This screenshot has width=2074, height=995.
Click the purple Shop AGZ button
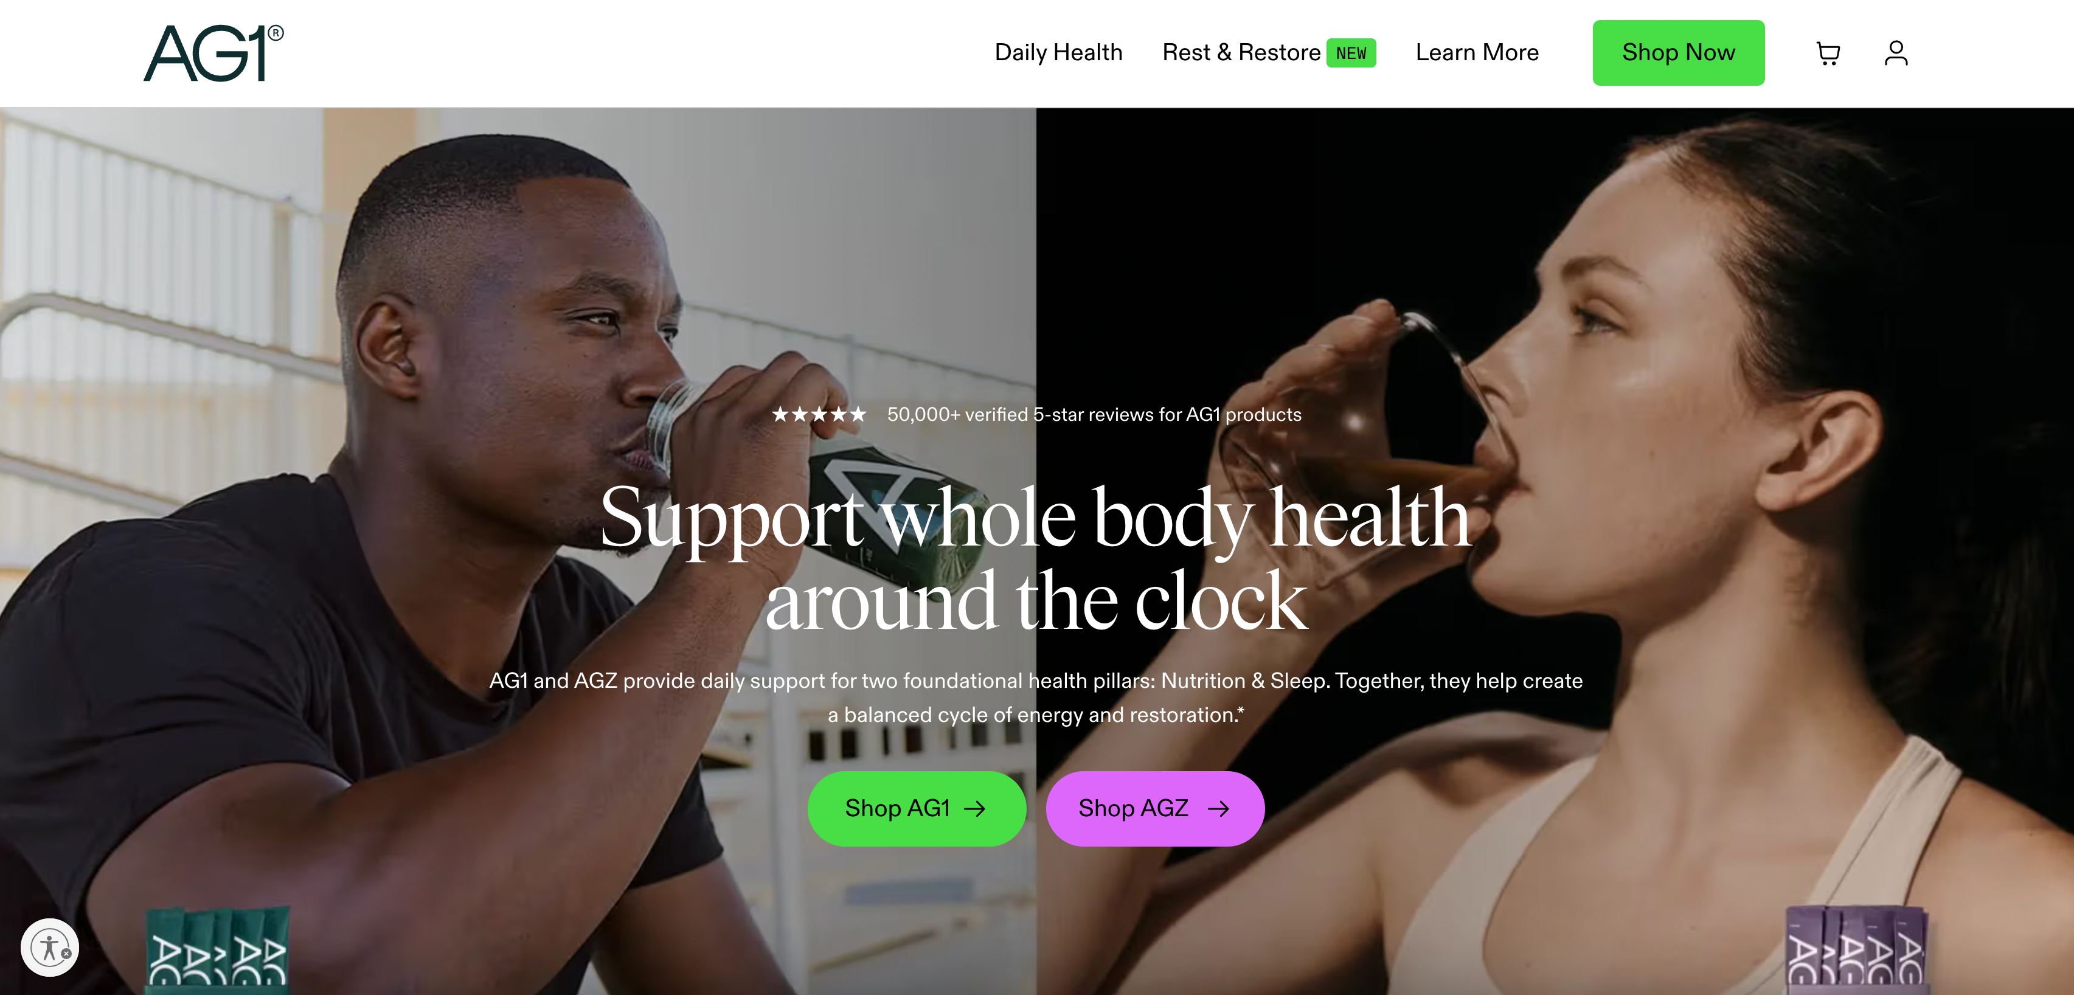click(1154, 808)
